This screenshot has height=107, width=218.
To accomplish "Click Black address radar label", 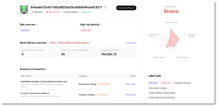I will [160, 57].
